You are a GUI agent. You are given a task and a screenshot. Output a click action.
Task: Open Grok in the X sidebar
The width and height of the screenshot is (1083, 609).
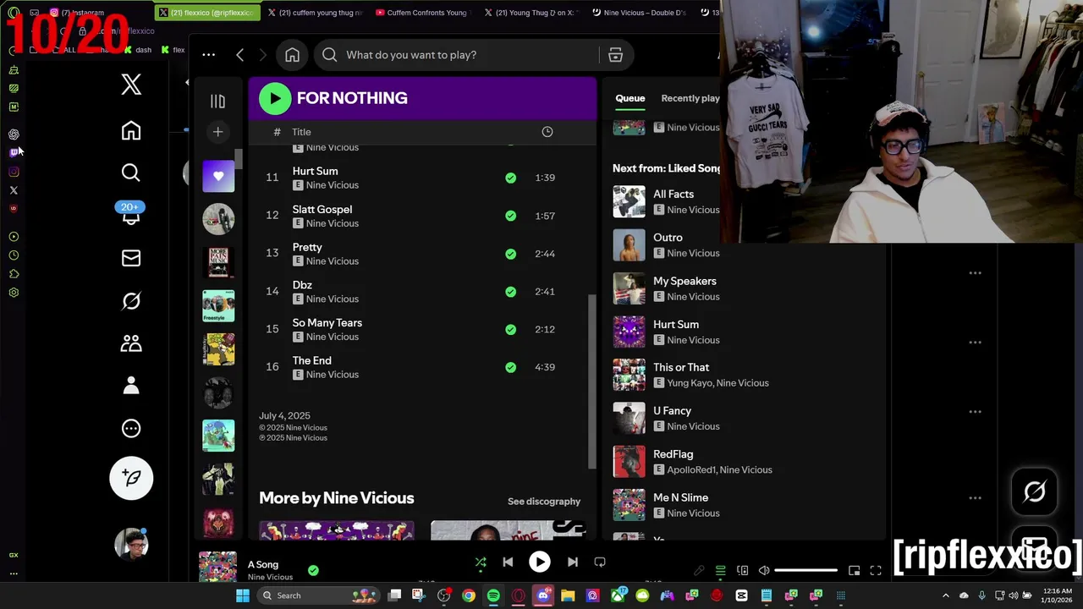[131, 301]
